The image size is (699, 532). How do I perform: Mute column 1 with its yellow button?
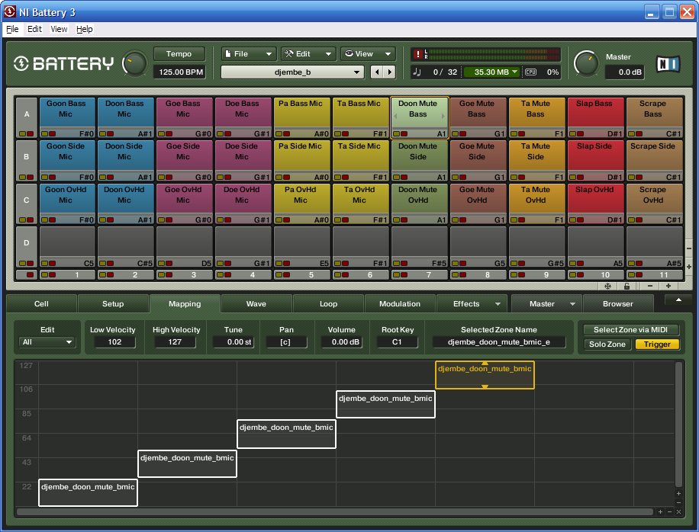[x=44, y=274]
